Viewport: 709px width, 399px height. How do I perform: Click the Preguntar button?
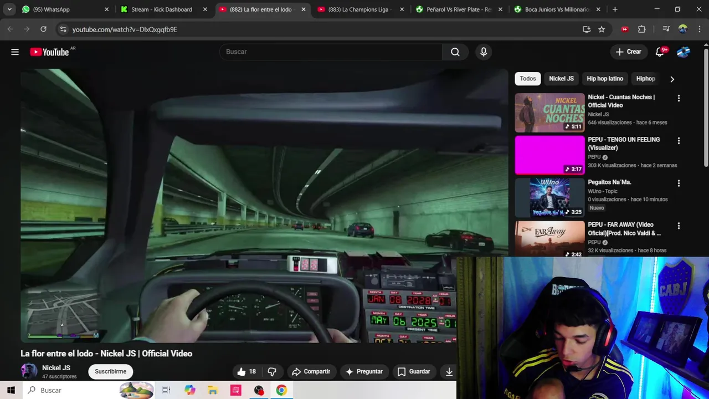pos(364,371)
